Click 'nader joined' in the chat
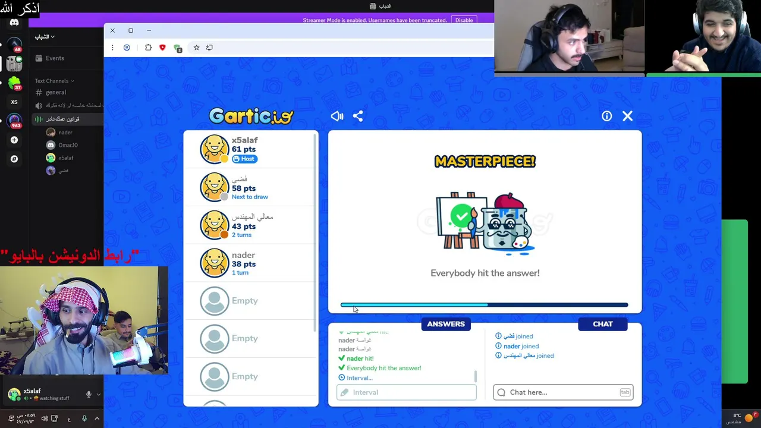 [521, 346]
